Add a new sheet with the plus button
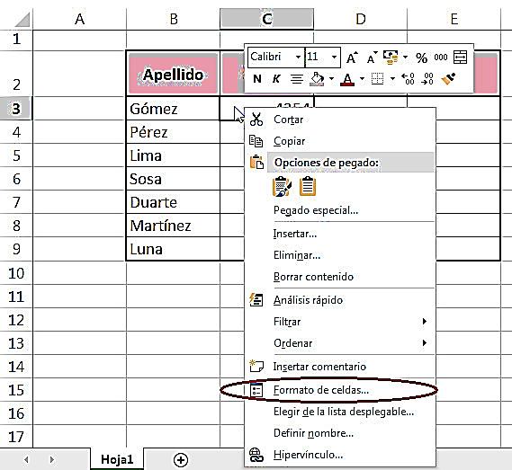Viewport: 512px width, 470px height. (x=181, y=460)
